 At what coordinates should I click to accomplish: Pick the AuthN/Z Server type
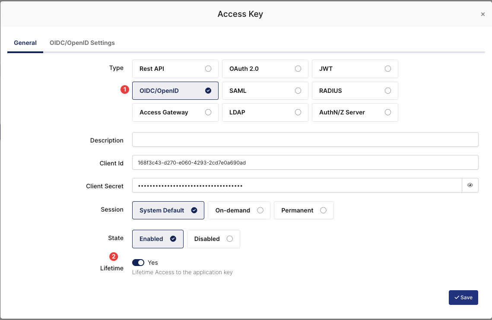pyautogui.click(x=355, y=112)
